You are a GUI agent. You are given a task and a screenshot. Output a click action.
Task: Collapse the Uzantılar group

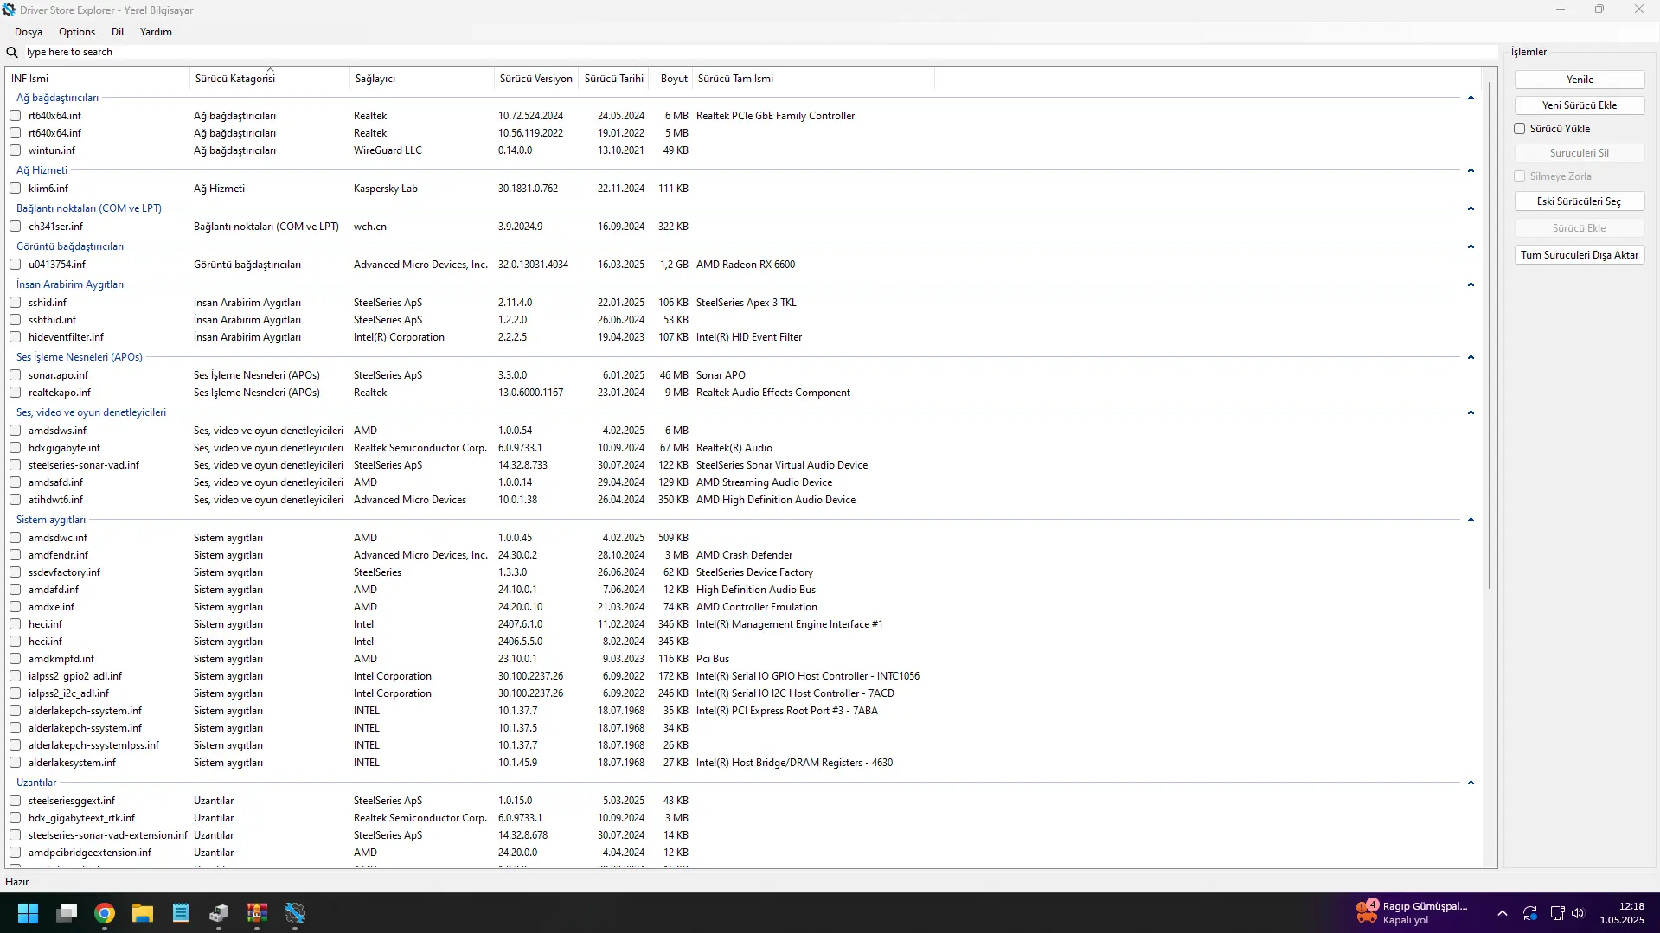[1471, 783]
